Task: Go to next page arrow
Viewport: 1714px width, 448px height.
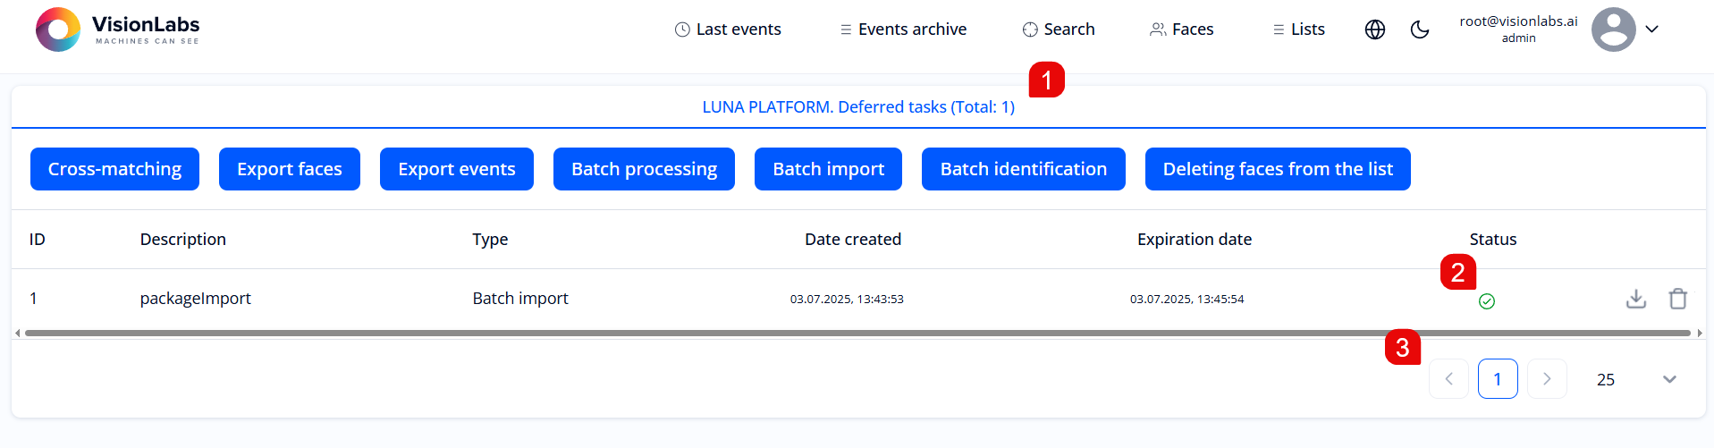Action: [1546, 379]
